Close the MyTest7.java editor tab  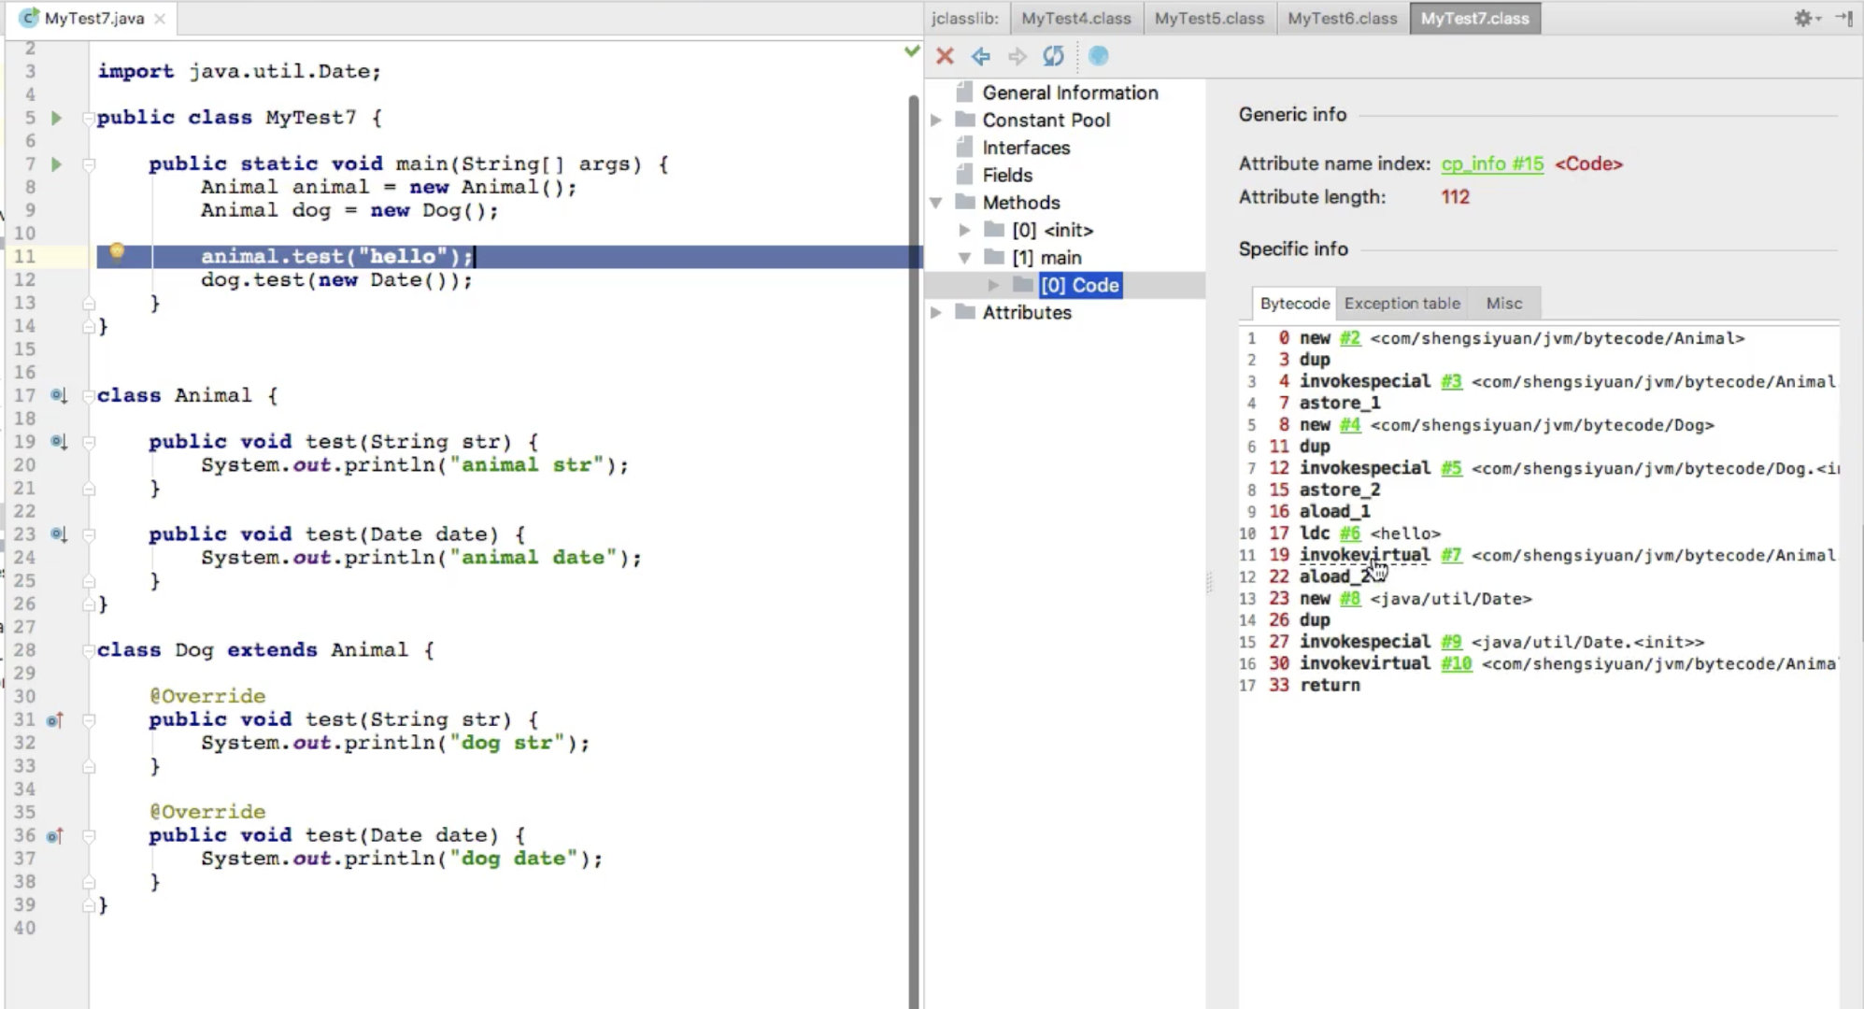tap(160, 19)
